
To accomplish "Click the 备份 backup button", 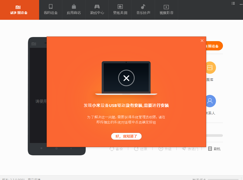I will pyautogui.click(x=116, y=149).
